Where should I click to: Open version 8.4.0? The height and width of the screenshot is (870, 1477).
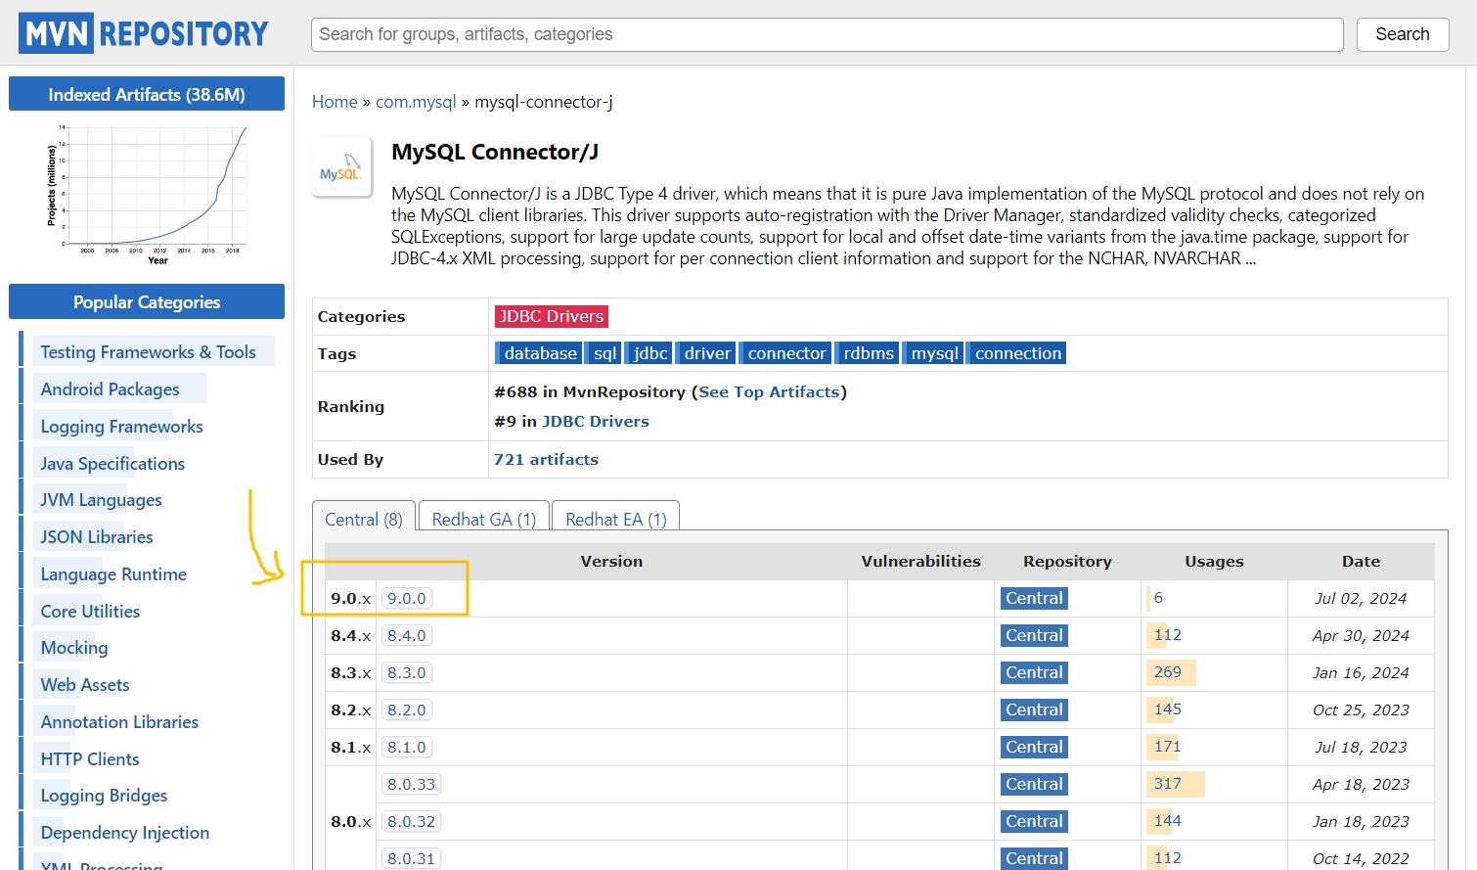coord(407,635)
